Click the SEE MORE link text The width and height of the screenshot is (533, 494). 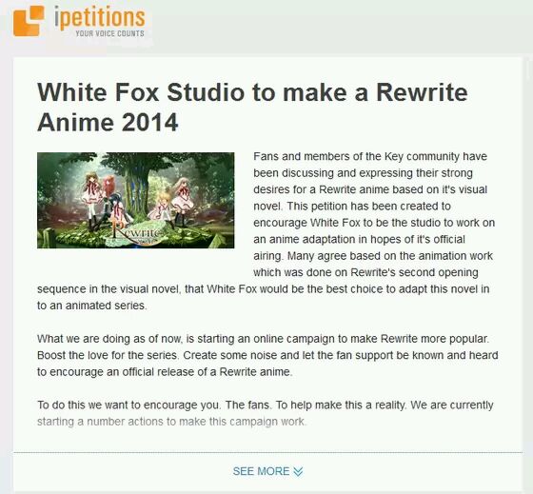[261, 471]
